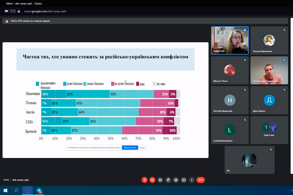Click the 'Польща' chart row label

pyautogui.click(x=31, y=103)
